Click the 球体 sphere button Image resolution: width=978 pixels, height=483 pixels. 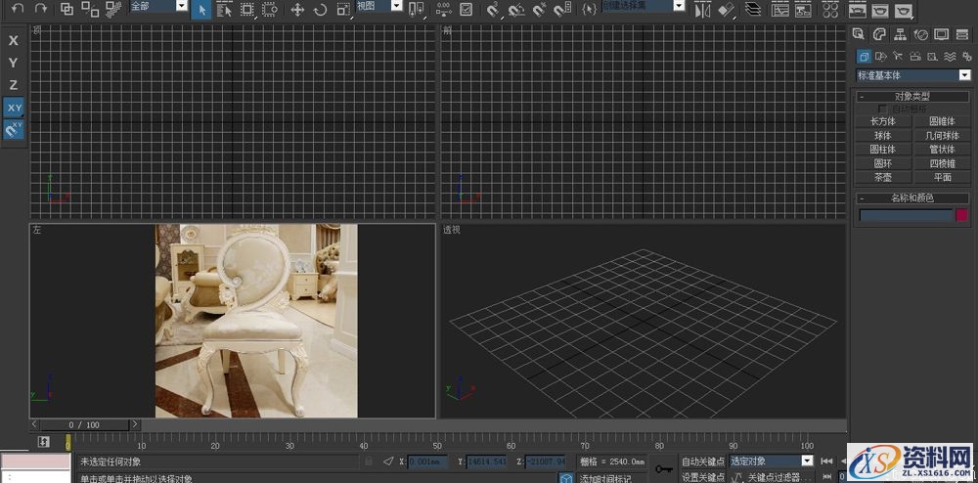click(882, 135)
